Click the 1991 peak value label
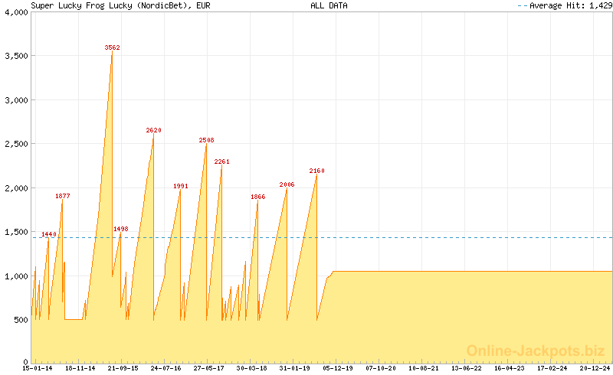This screenshot has width=613, height=375. tap(181, 186)
